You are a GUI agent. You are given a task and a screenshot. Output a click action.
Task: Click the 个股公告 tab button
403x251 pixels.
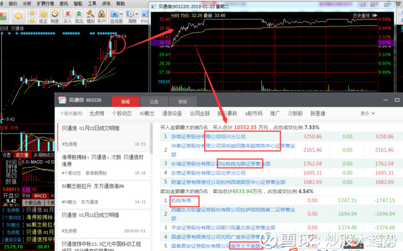tap(33, 203)
